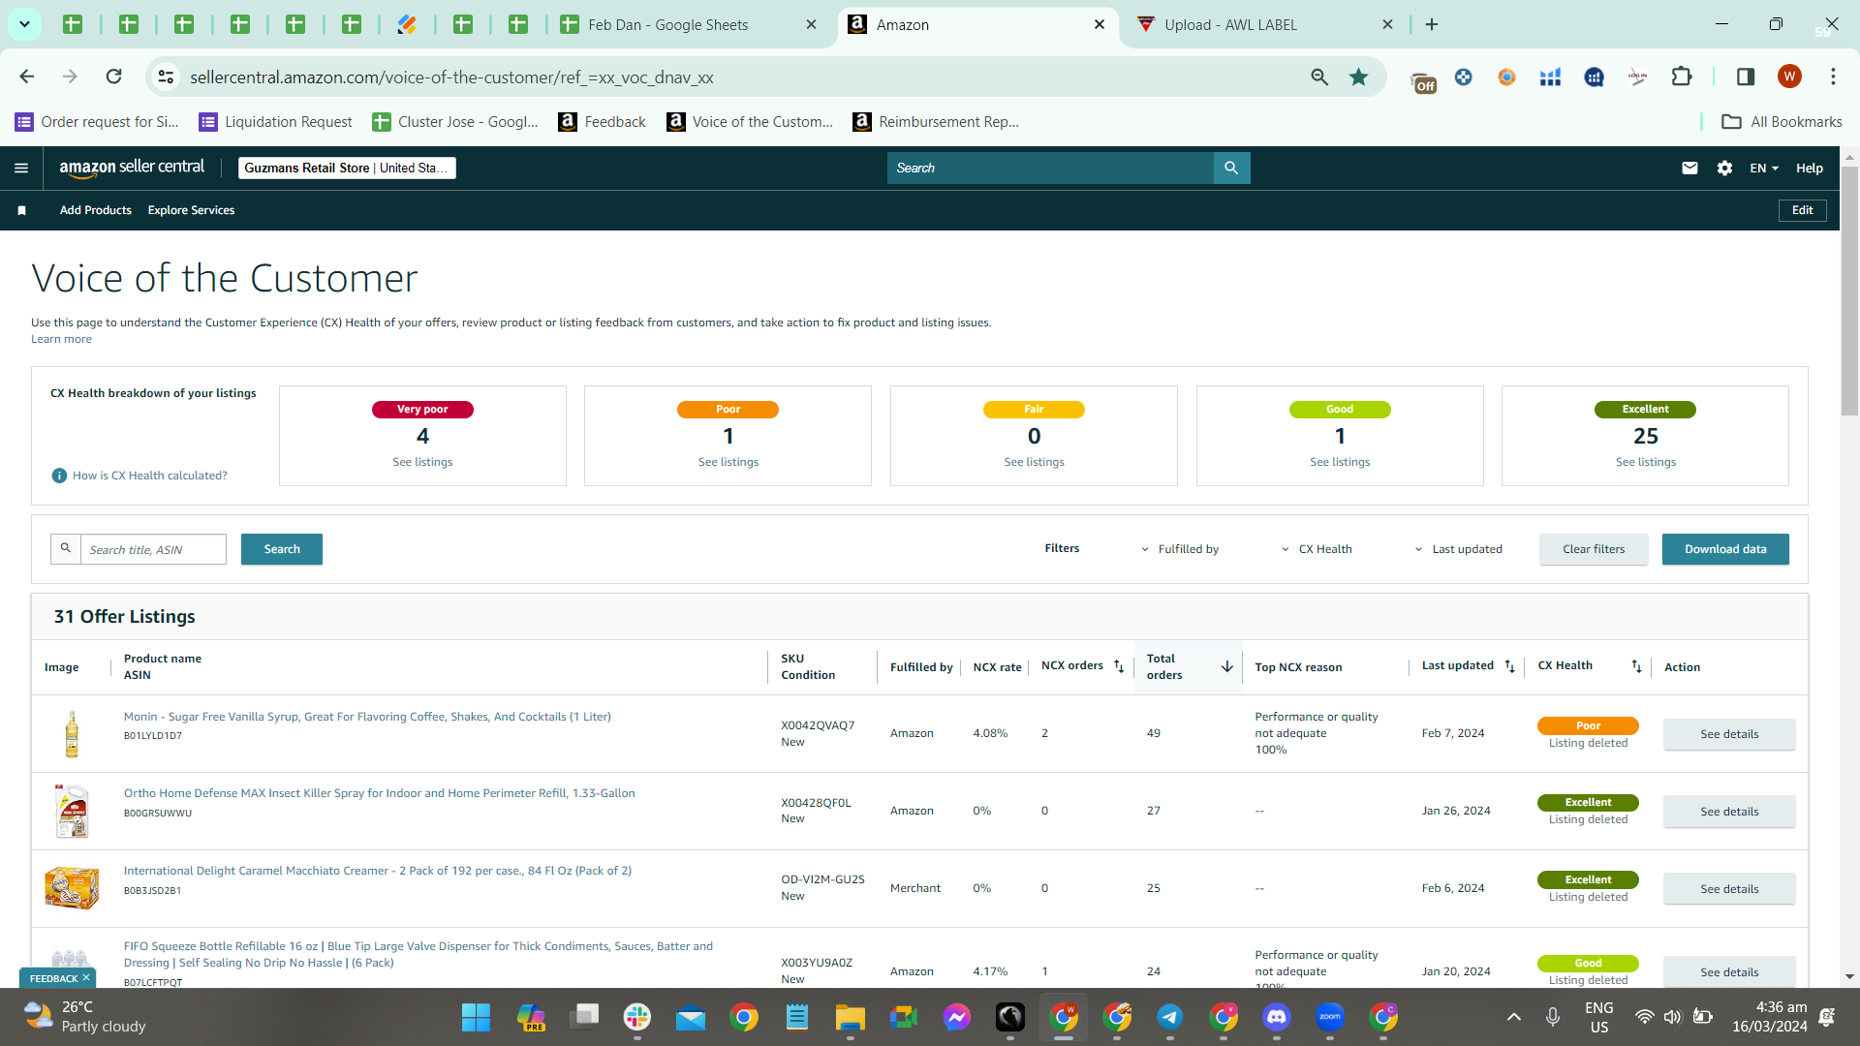Open Zoom from the taskbar

coord(1329,1017)
